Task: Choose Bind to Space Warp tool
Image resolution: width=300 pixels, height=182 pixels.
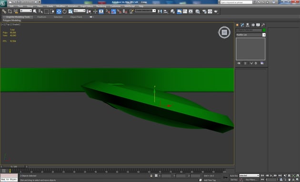Action: point(16,11)
